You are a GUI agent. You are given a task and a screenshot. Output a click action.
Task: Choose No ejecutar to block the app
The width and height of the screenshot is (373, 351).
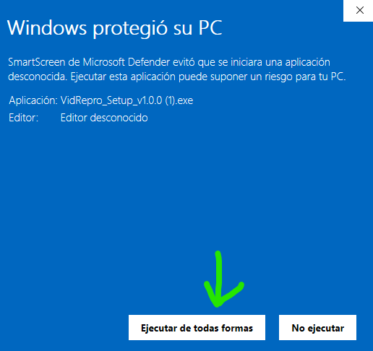(317, 327)
